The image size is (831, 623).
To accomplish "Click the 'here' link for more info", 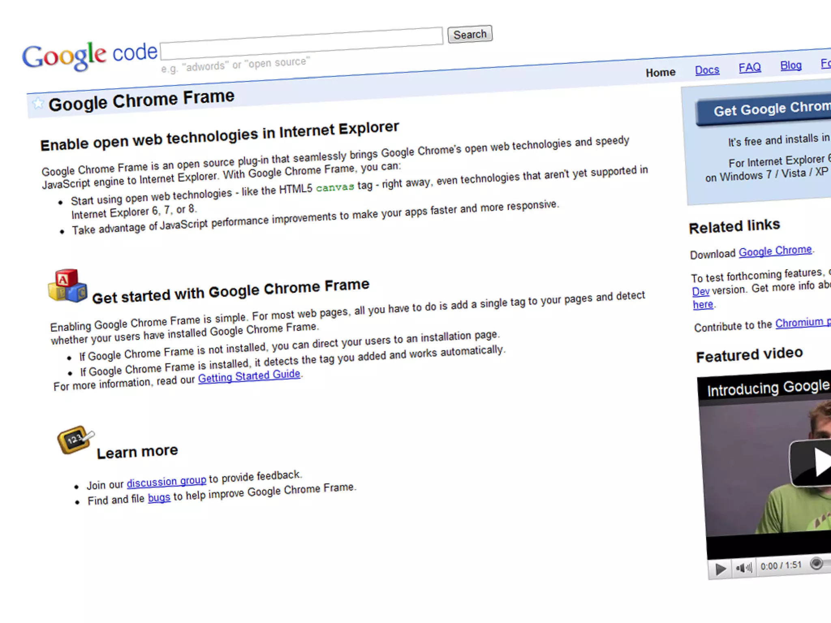I will (x=703, y=304).
